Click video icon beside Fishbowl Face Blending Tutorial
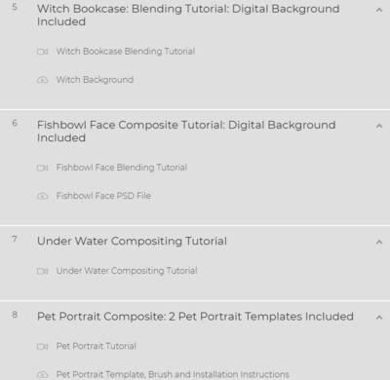Viewport: 390px width, 380px height. (42, 168)
